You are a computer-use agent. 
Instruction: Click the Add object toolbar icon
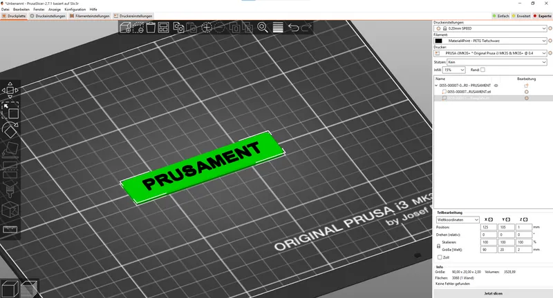125,28
